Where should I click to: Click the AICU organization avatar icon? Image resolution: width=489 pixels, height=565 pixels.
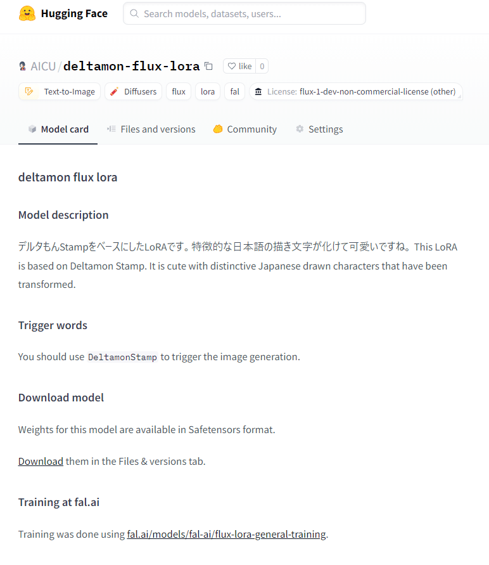click(x=23, y=67)
